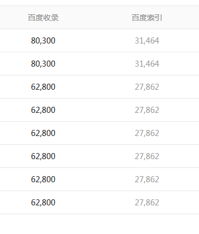Image resolution: width=199 pixels, height=234 pixels.
Task: Select the 62,800 value in the sixth row
Action: (43, 156)
